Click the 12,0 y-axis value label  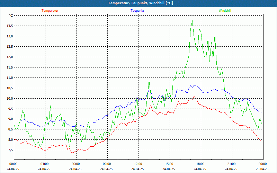[x=9, y=57]
